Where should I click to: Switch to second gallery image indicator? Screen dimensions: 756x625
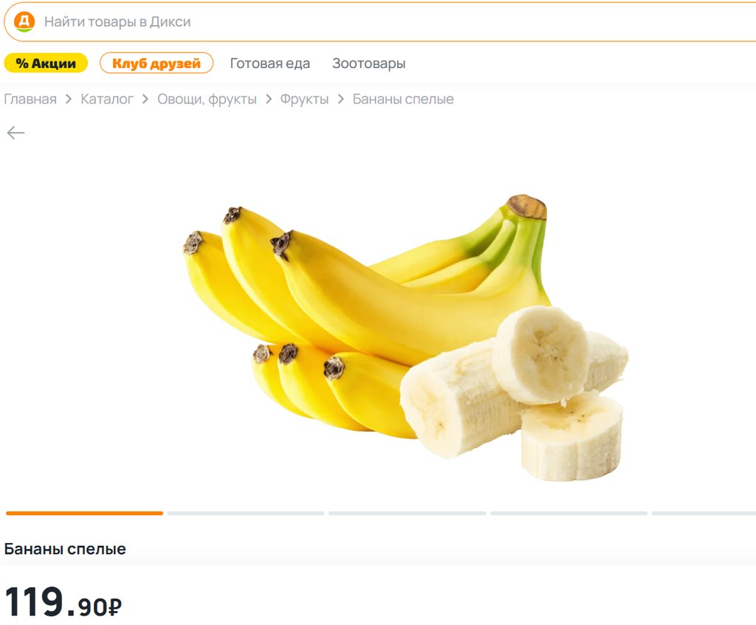point(246,513)
